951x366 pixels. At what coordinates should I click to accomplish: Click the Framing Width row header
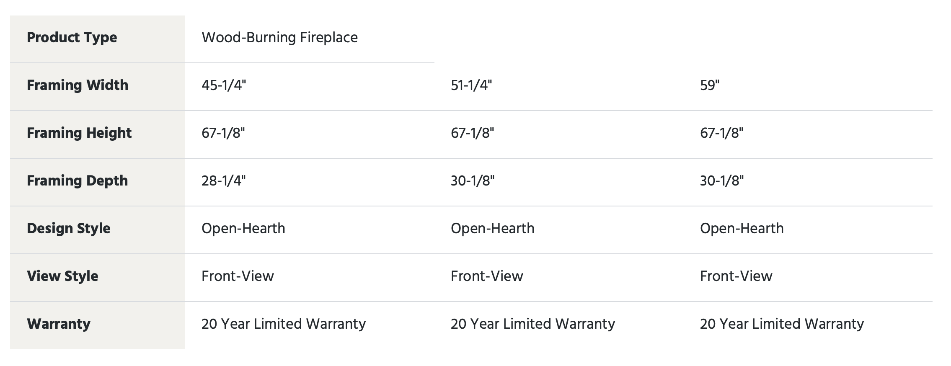(x=78, y=85)
